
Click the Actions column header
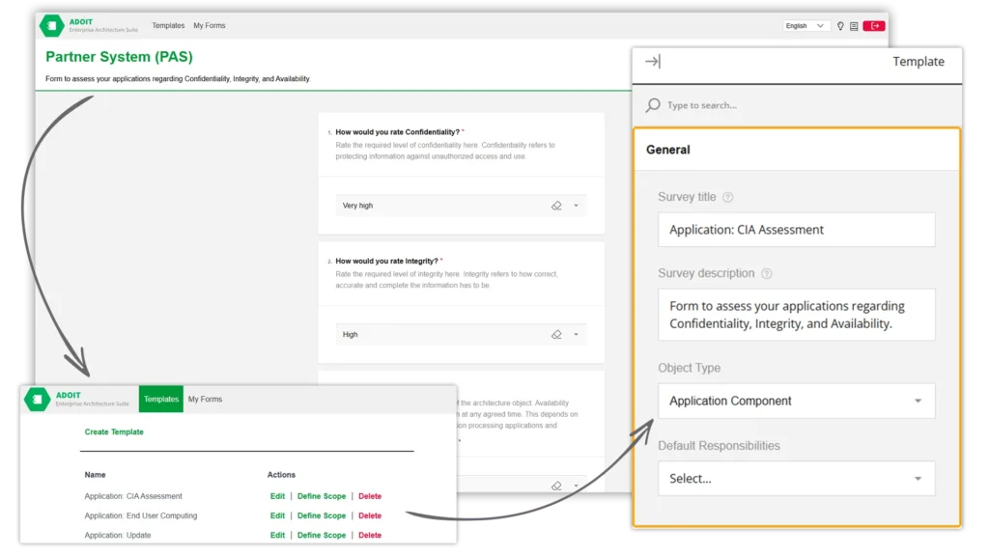tap(281, 475)
